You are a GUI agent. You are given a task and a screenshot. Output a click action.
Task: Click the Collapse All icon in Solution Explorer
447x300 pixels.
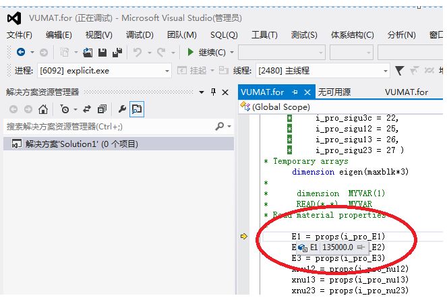pos(102,109)
